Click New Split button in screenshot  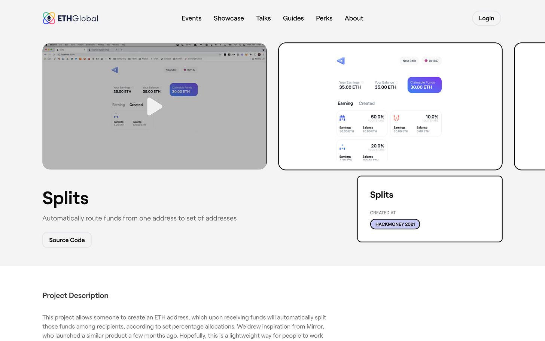coord(409,61)
